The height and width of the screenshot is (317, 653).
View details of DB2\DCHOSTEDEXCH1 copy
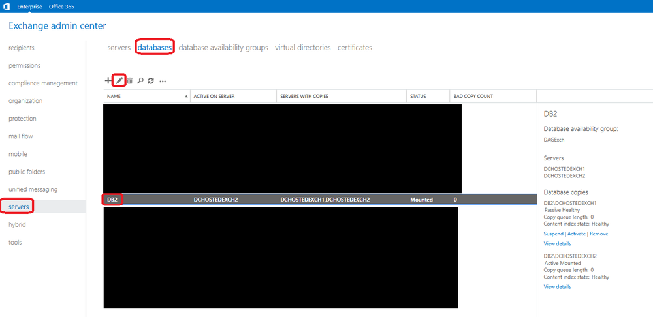557,244
